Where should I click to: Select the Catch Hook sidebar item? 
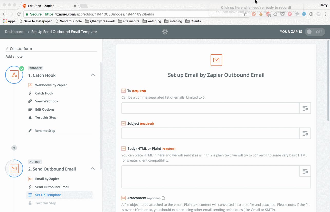click(x=44, y=93)
